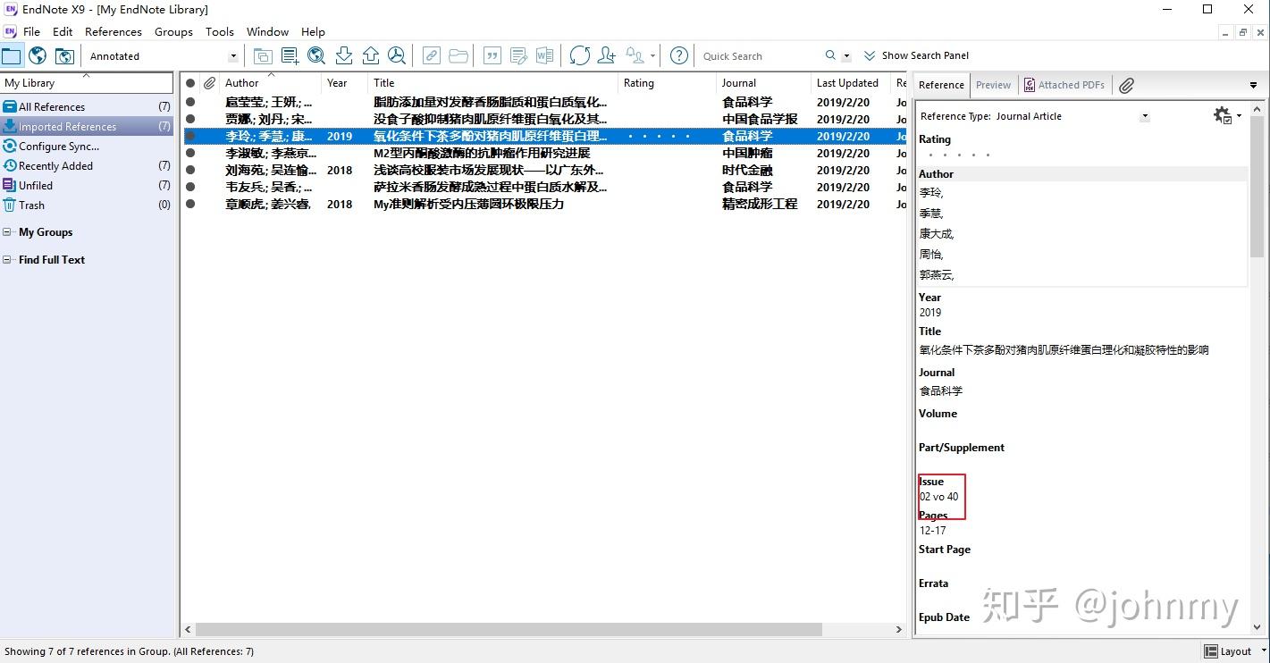The image size is (1270, 663).
Task: Click the Insert Citation icon
Action: (x=492, y=55)
